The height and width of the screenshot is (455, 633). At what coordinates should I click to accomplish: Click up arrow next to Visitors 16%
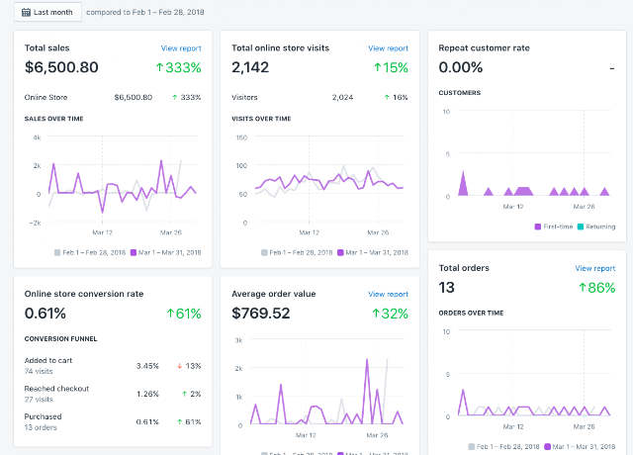point(387,97)
